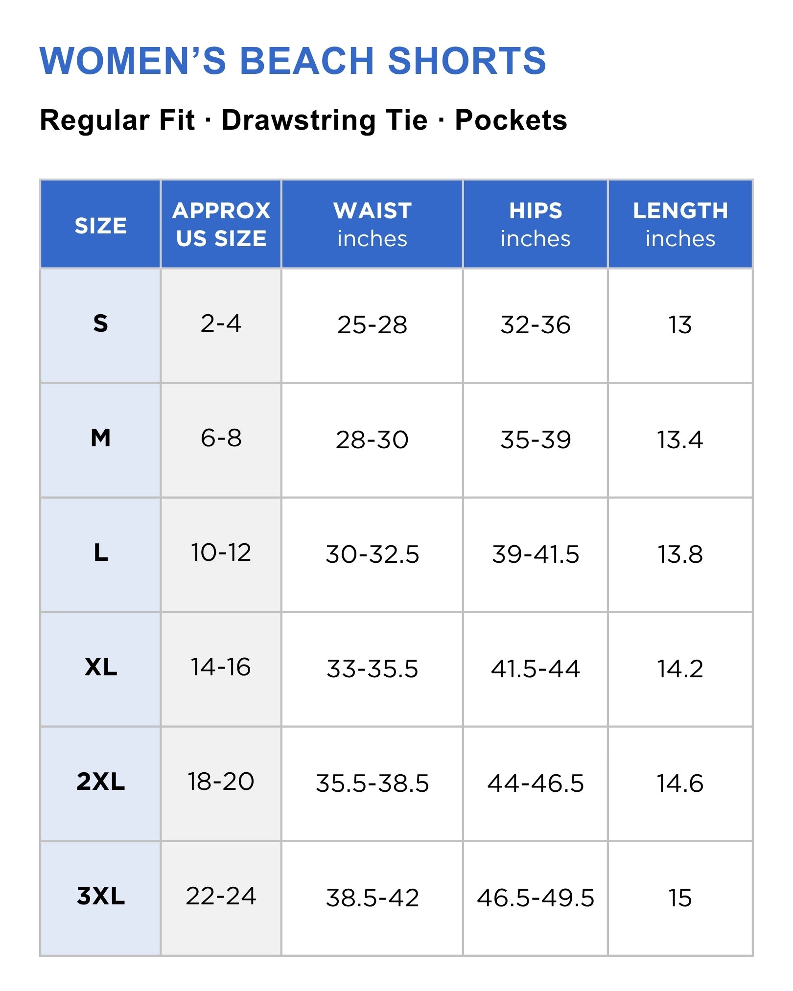Image resolution: width=793 pixels, height=991 pixels.
Task: Click the Women's Beach Shorts title
Action: (293, 61)
